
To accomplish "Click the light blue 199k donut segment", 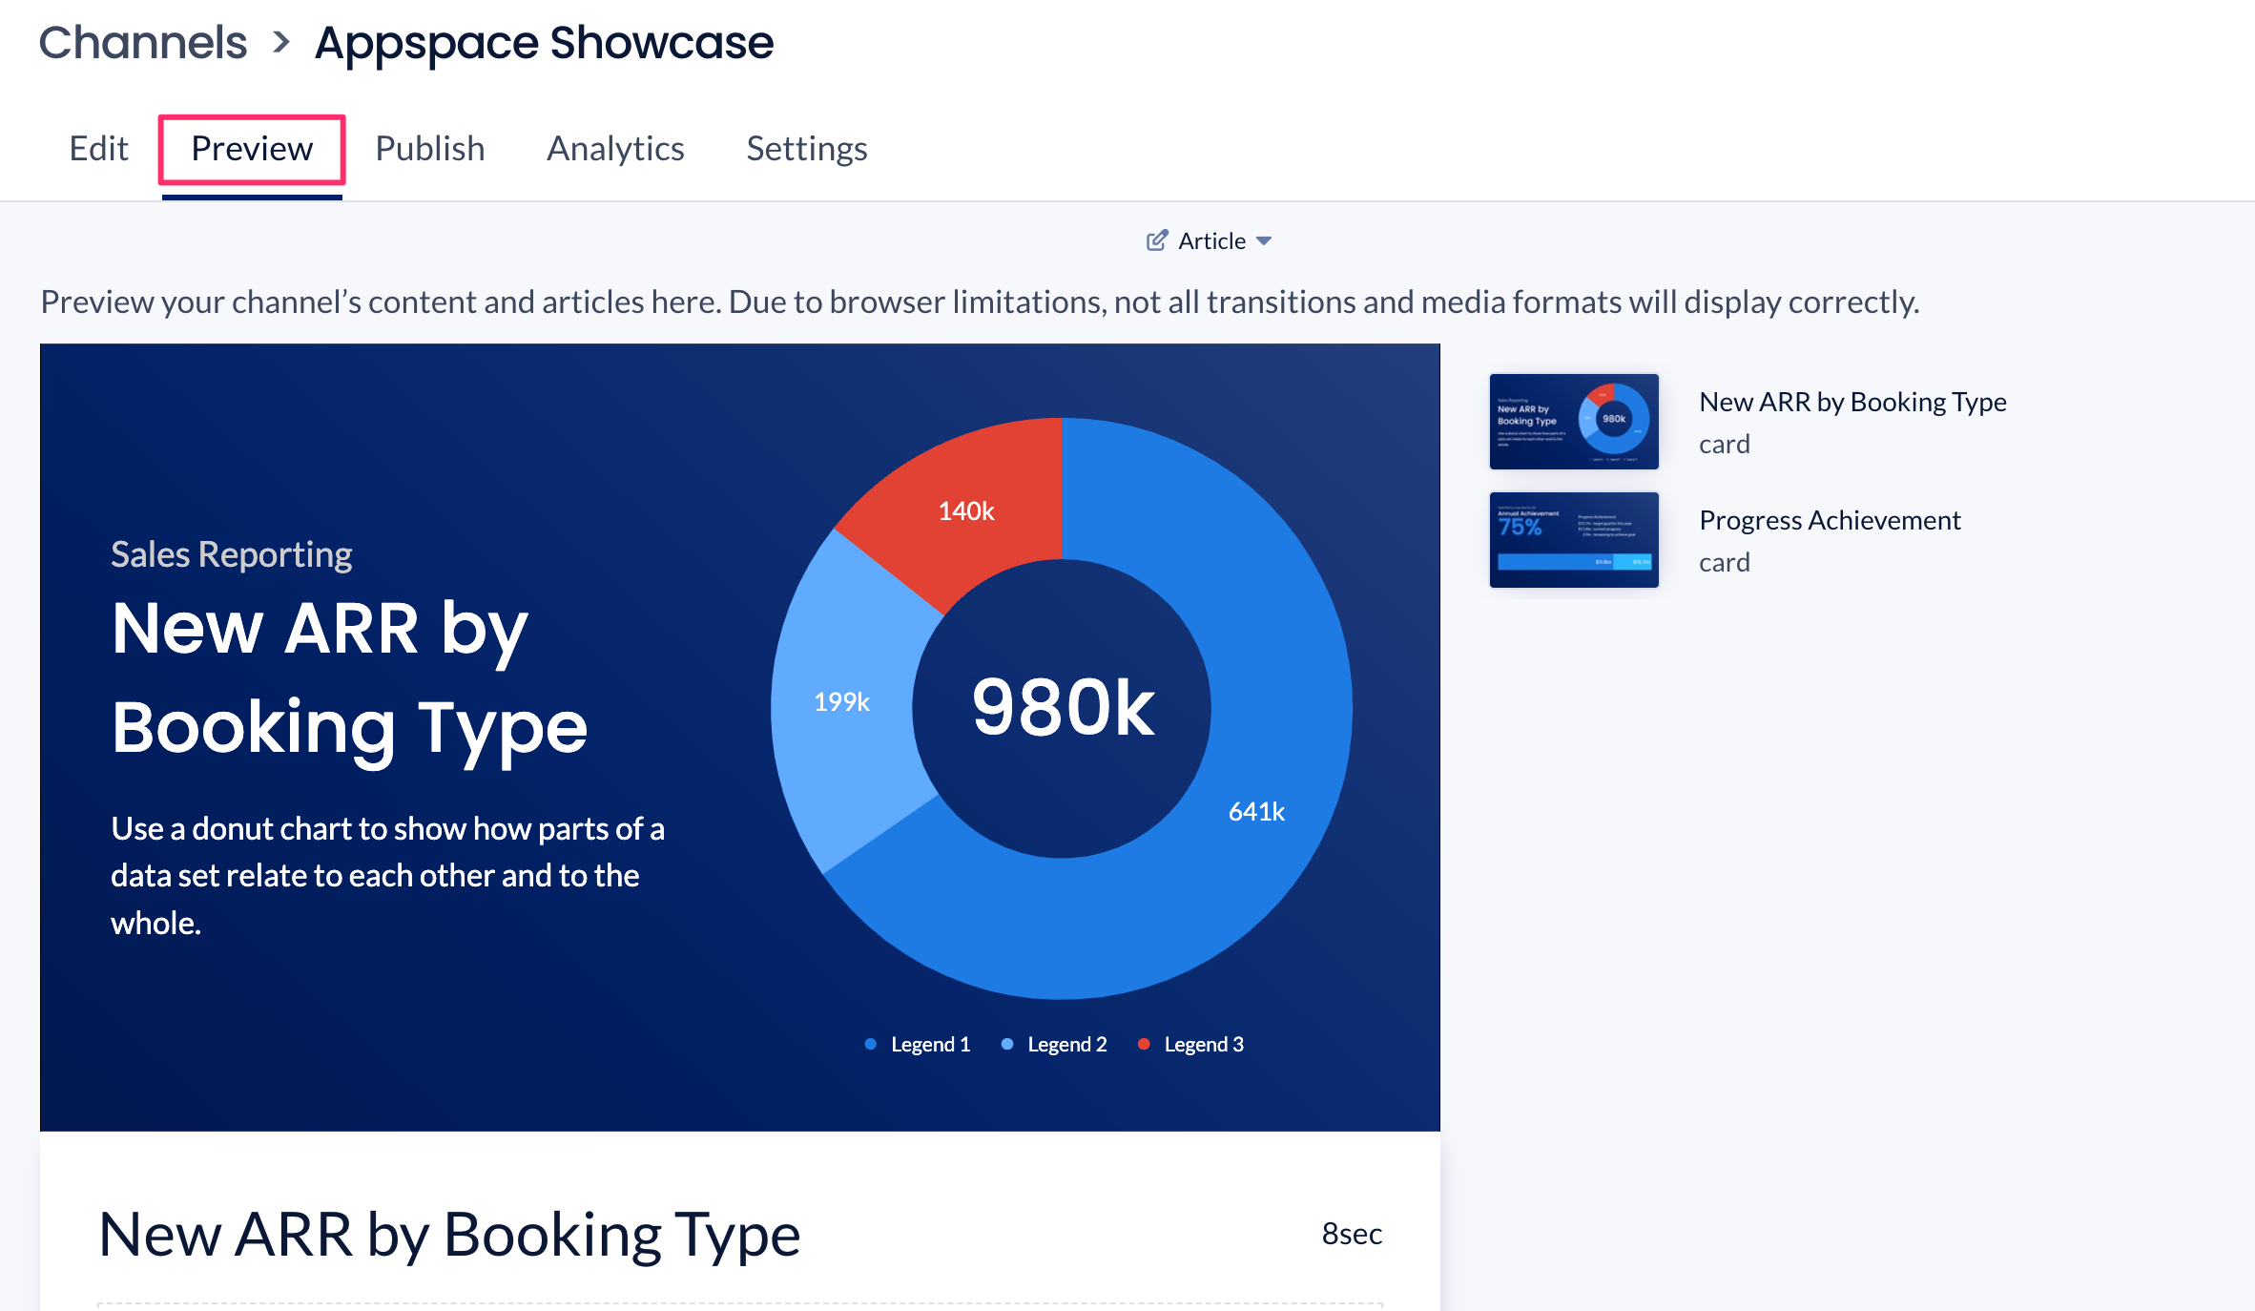I will pyautogui.click(x=841, y=701).
